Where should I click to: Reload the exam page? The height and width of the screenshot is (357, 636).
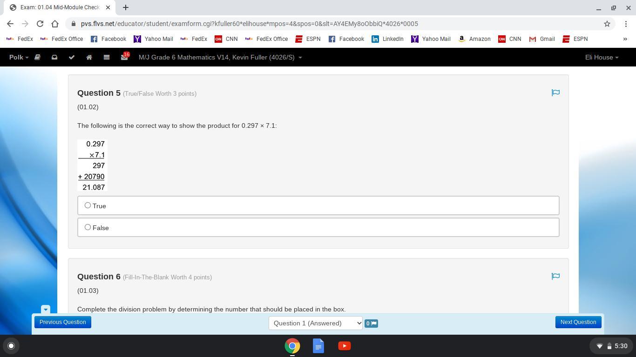(x=40, y=24)
